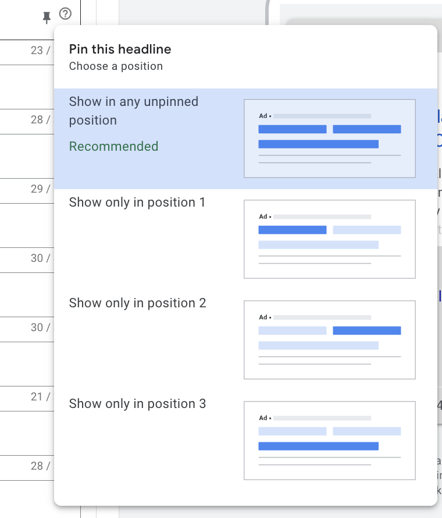Click the unpinned position ad preview thumbnail

[x=329, y=139]
